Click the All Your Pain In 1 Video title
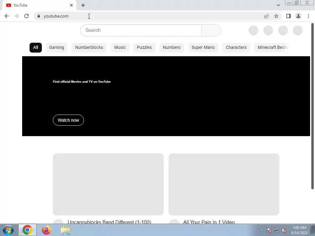This screenshot has width=315, height=236. tap(209, 222)
